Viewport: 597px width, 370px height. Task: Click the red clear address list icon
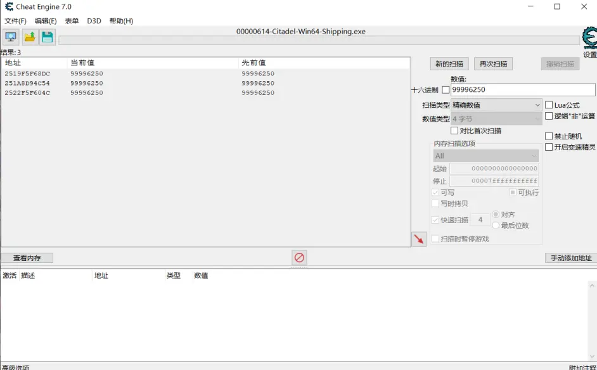point(299,257)
